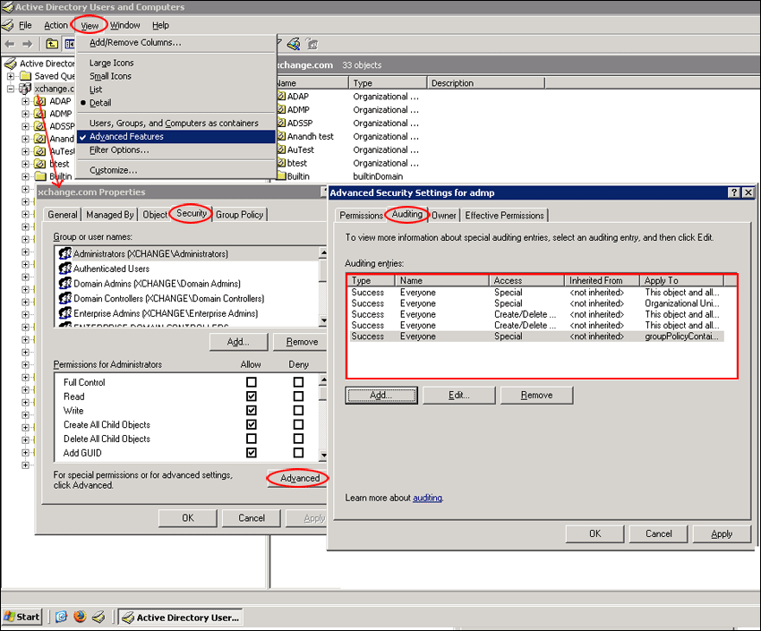Check Allow for Full Control permission
This screenshot has width=761, height=631.
tap(252, 382)
